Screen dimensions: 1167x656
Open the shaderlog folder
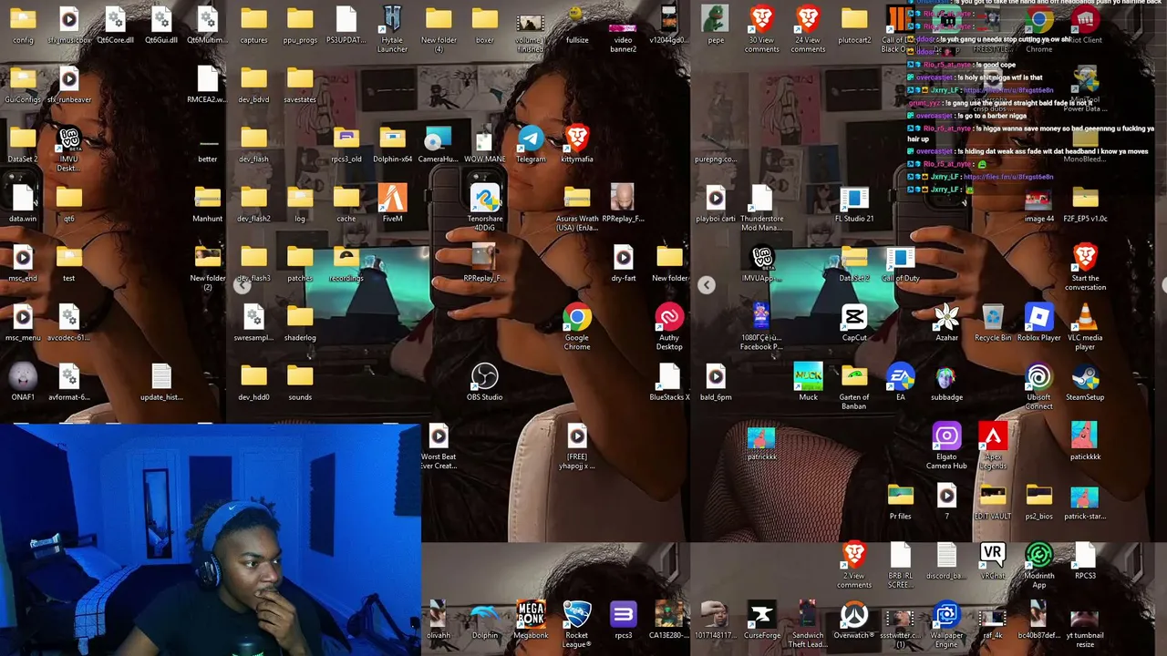coord(300,317)
